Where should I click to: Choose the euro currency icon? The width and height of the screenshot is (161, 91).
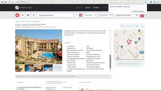33,15
